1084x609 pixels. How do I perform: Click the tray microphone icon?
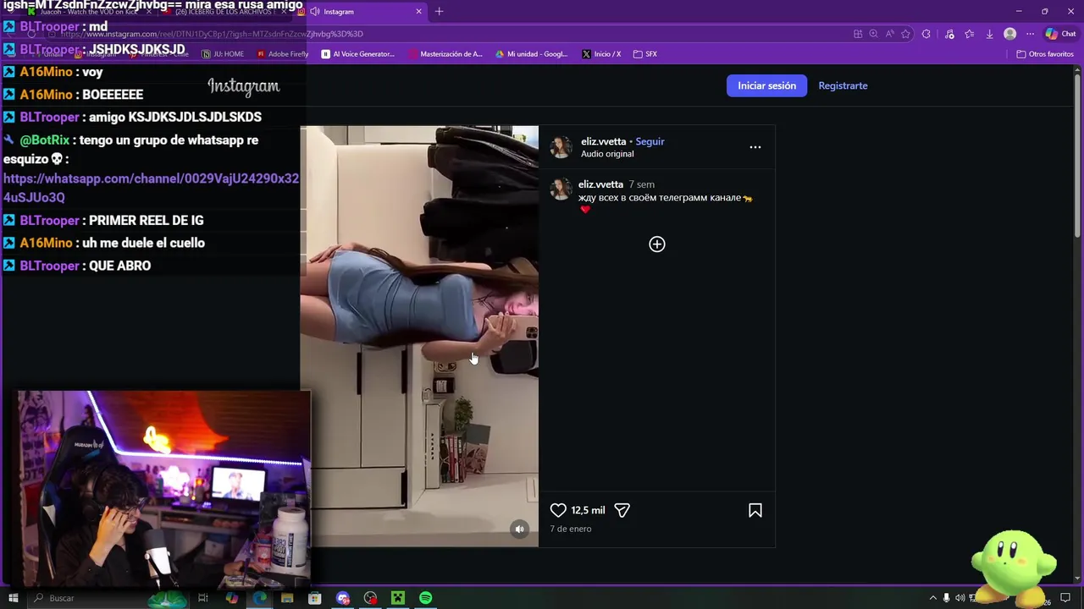coord(947,598)
